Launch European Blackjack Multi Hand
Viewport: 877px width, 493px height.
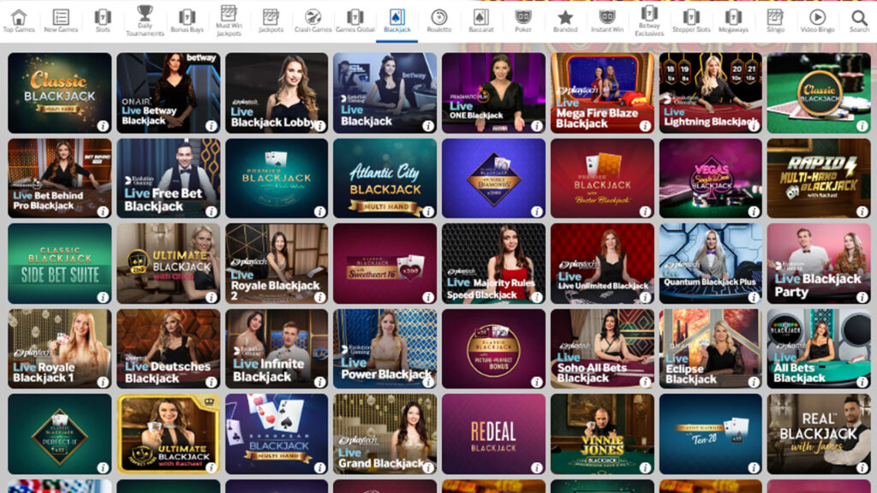[x=277, y=434]
